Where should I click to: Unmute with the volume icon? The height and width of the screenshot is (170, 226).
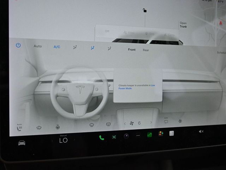[201, 131]
